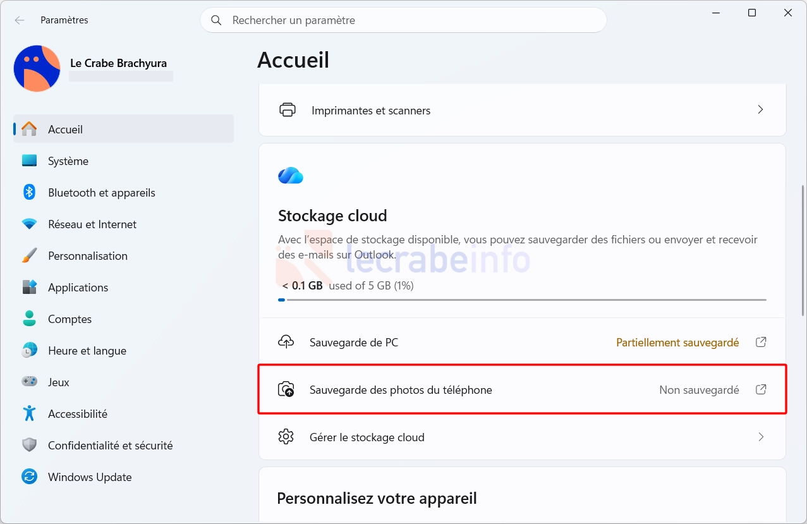Click Partiellement sauvegardé status link
The height and width of the screenshot is (524, 807).
(677, 343)
